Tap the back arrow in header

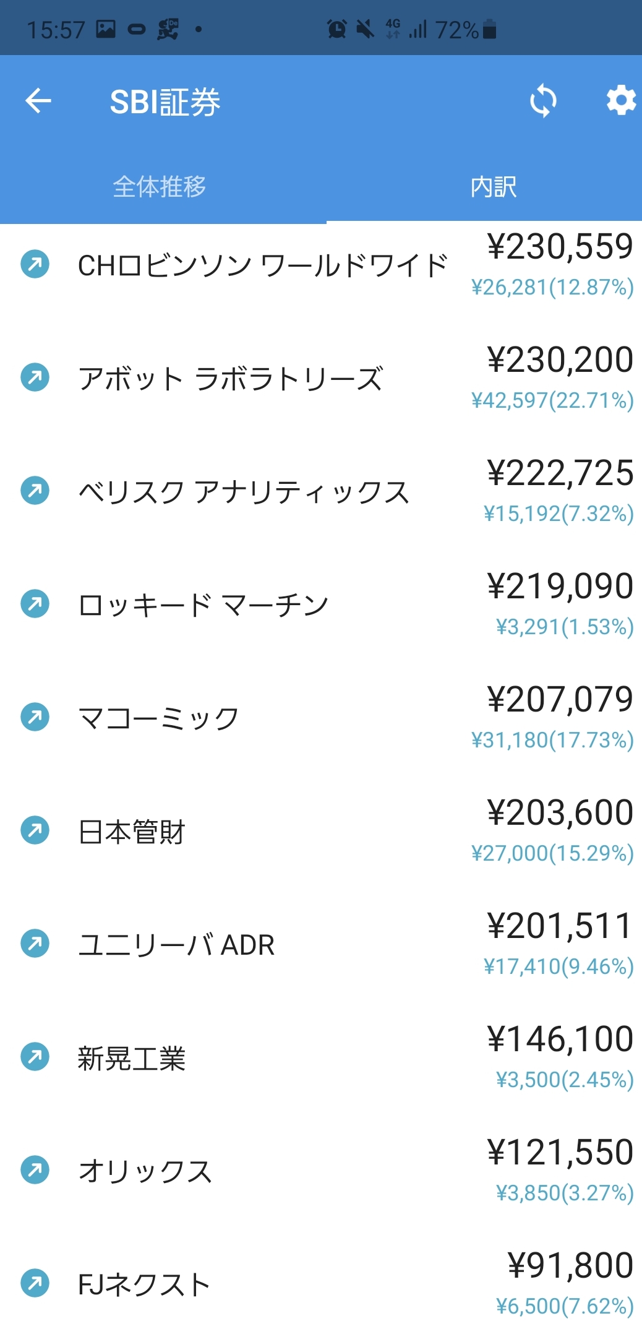(38, 101)
